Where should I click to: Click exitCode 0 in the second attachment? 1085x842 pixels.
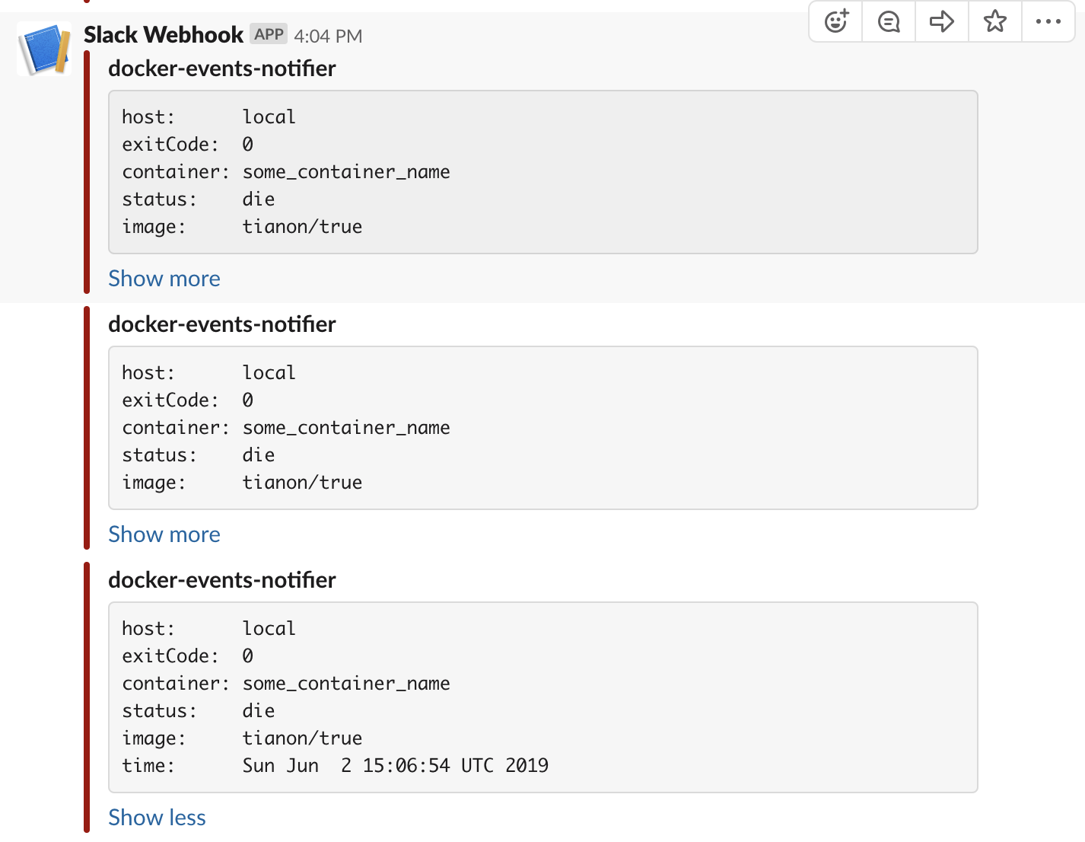pos(188,400)
